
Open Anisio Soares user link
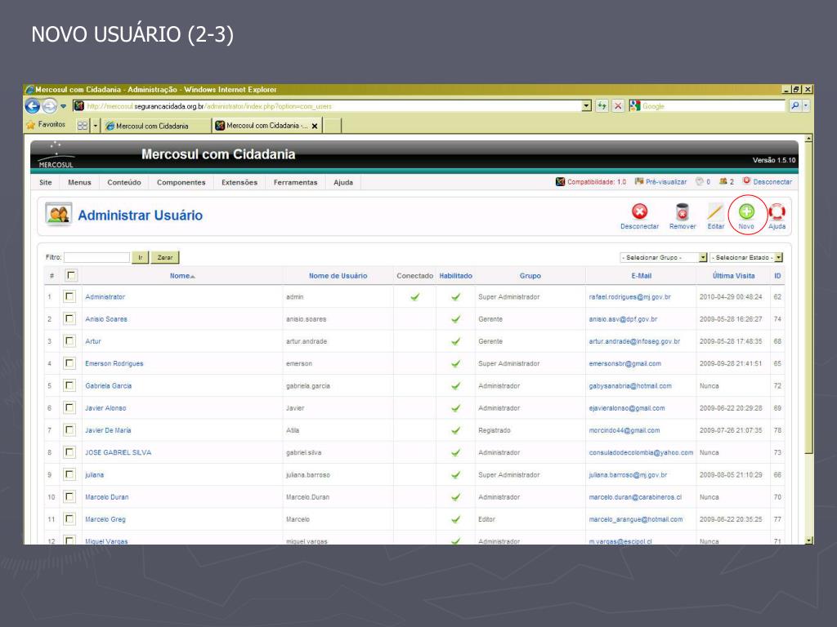pos(106,319)
